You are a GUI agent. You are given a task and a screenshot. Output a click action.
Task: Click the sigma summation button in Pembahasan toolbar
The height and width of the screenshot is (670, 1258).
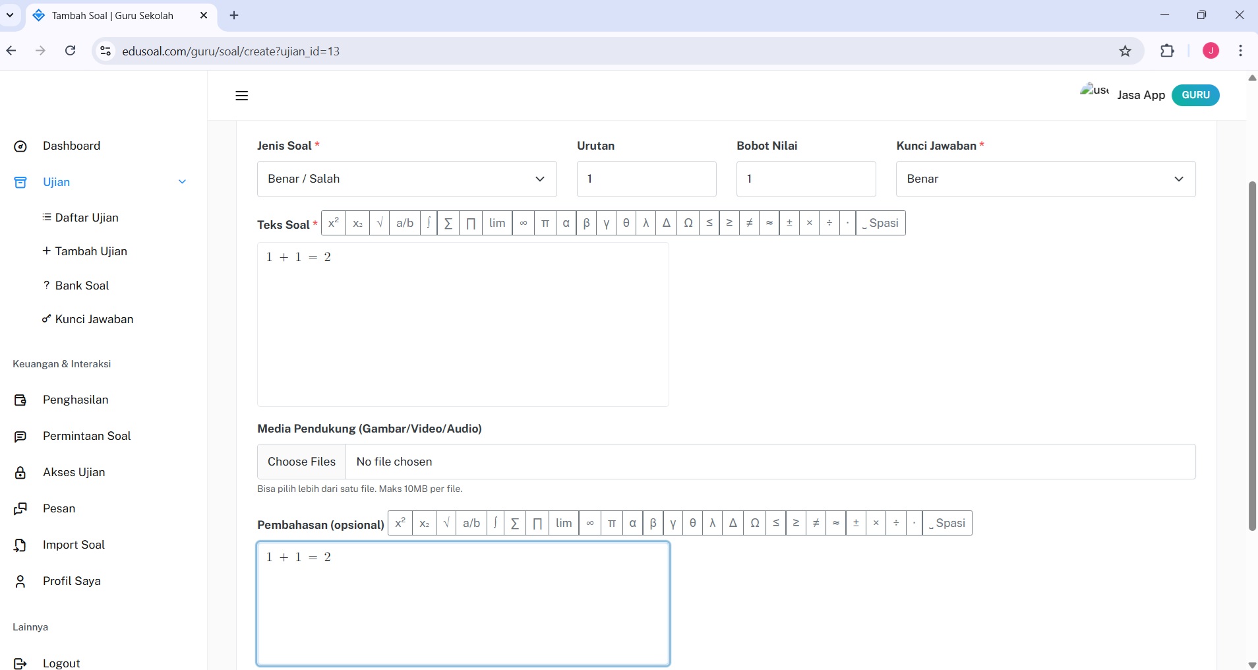coord(515,523)
